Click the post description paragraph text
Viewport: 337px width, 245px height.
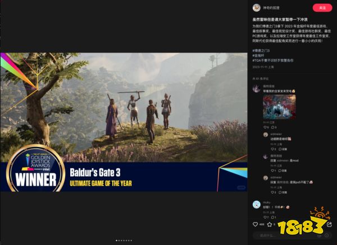click(292, 34)
